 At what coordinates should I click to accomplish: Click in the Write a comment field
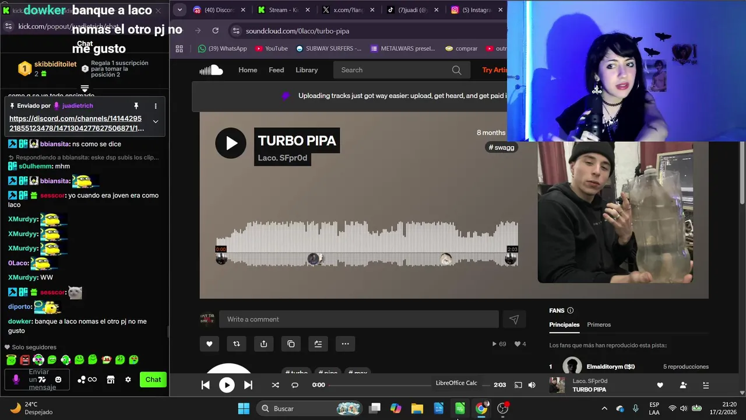pyautogui.click(x=359, y=319)
